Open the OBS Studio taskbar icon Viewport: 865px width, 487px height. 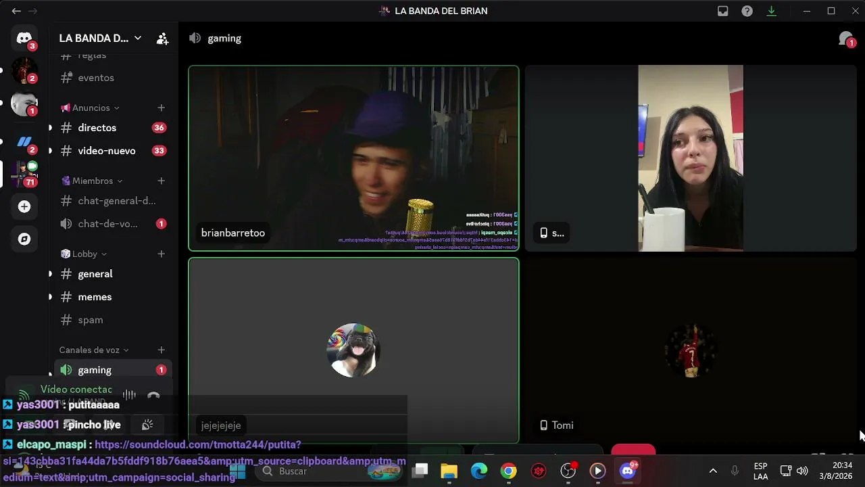pyautogui.click(x=568, y=471)
